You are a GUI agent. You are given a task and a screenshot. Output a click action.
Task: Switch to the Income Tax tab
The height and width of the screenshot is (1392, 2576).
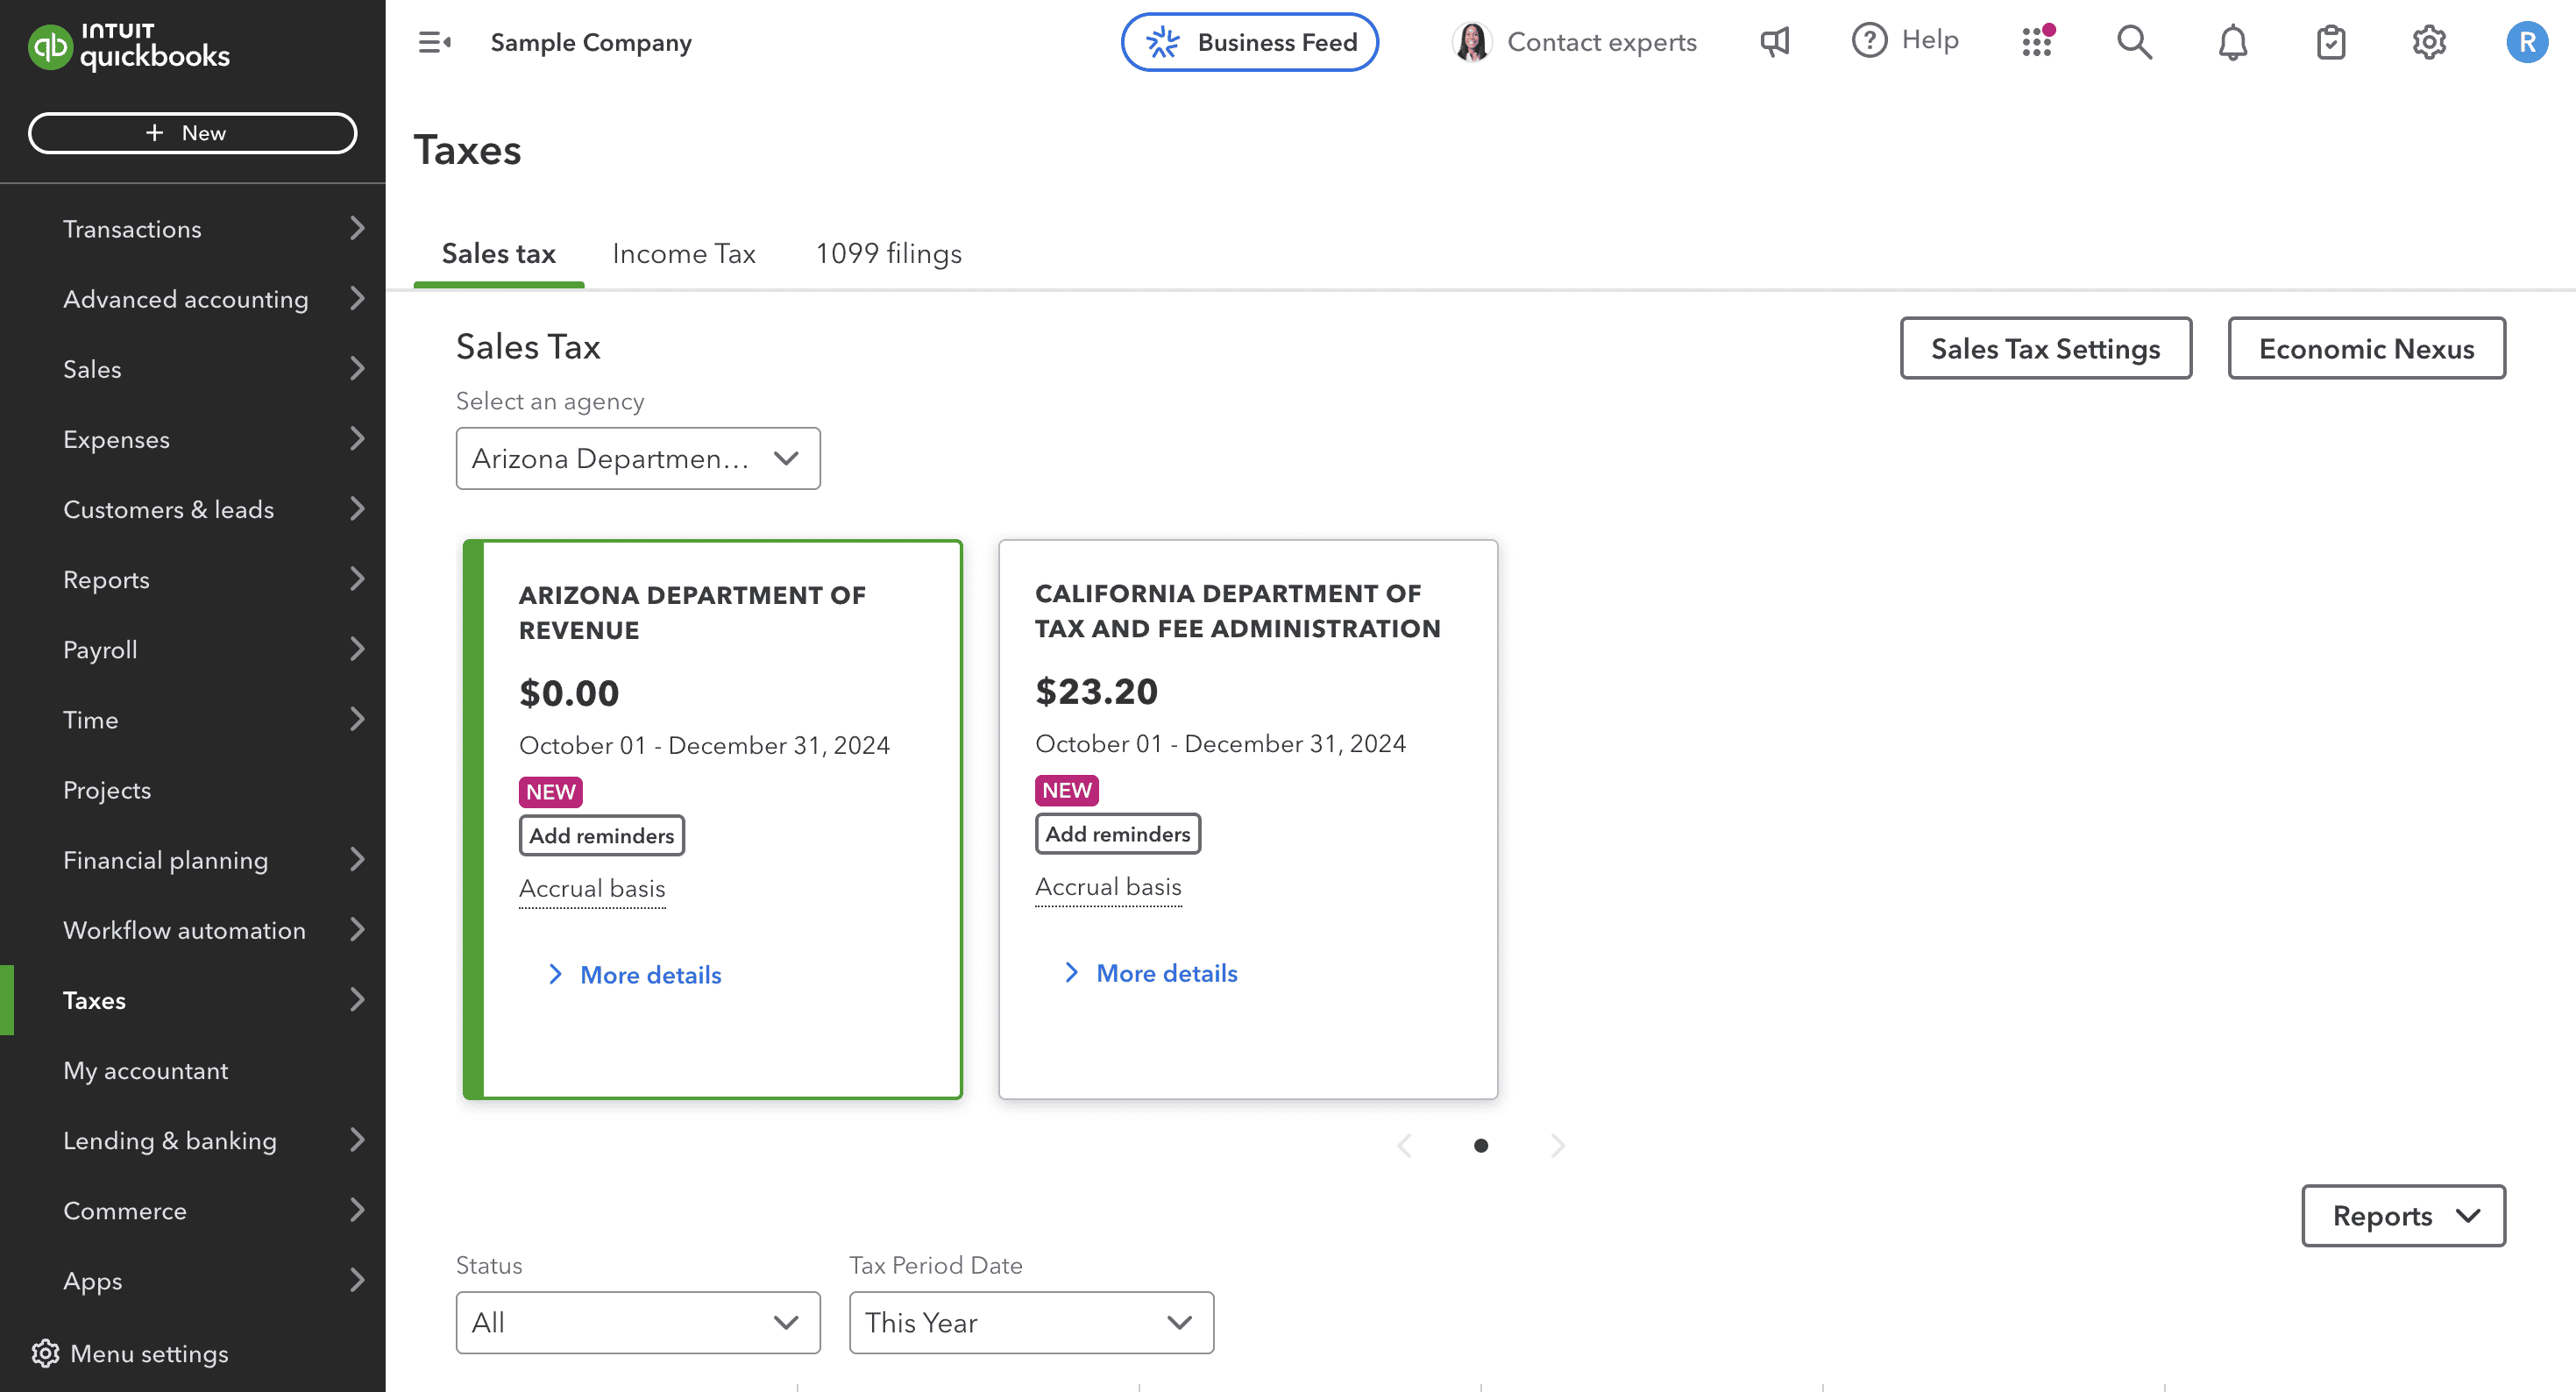(682, 253)
